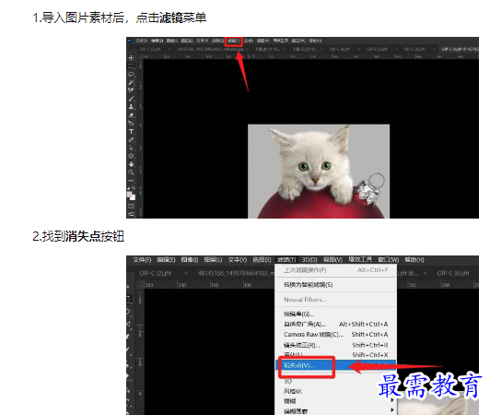The height and width of the screenshot is (415, 490).
Task: Open the pink foreground color swatch
Action: pos(129,194)
